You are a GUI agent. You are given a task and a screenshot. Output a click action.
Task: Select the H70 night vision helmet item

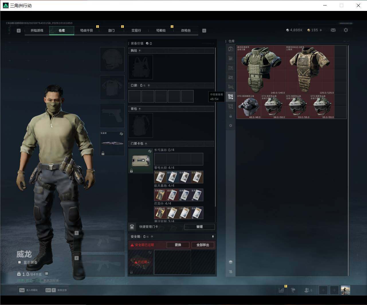(x=249, y=106)
